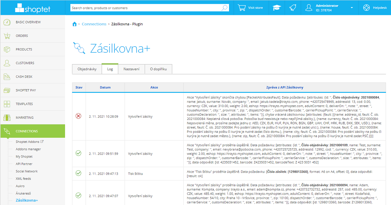391x205 pixels.
Task: Click the Zásilkovna - Plugin breadcrumb text
Action: 127,24
